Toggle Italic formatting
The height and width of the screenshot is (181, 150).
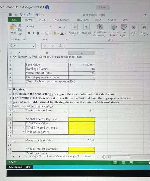(33, 33)
